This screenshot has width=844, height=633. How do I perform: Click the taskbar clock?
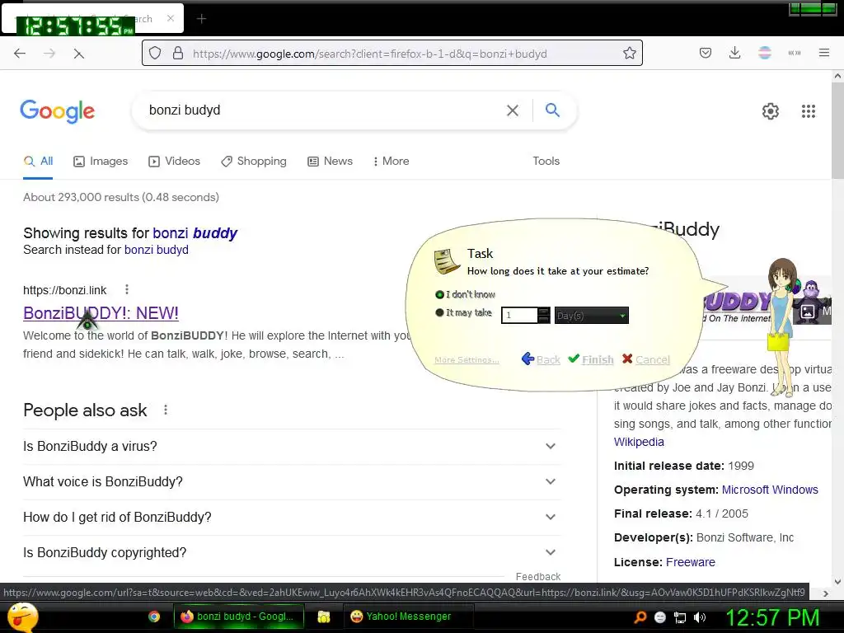[771, 617]
